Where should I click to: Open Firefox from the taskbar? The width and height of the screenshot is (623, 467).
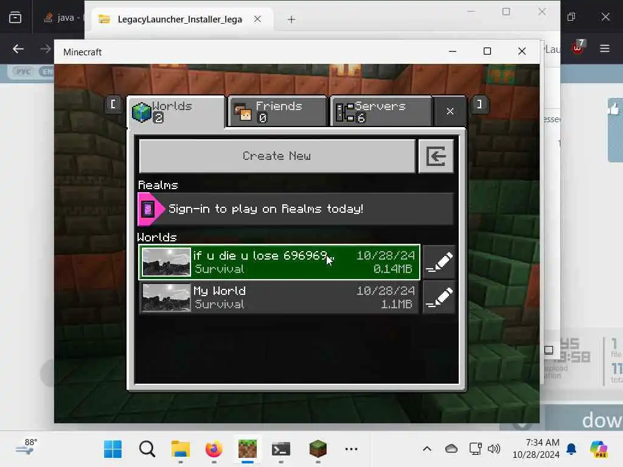[x=214, y=449]
